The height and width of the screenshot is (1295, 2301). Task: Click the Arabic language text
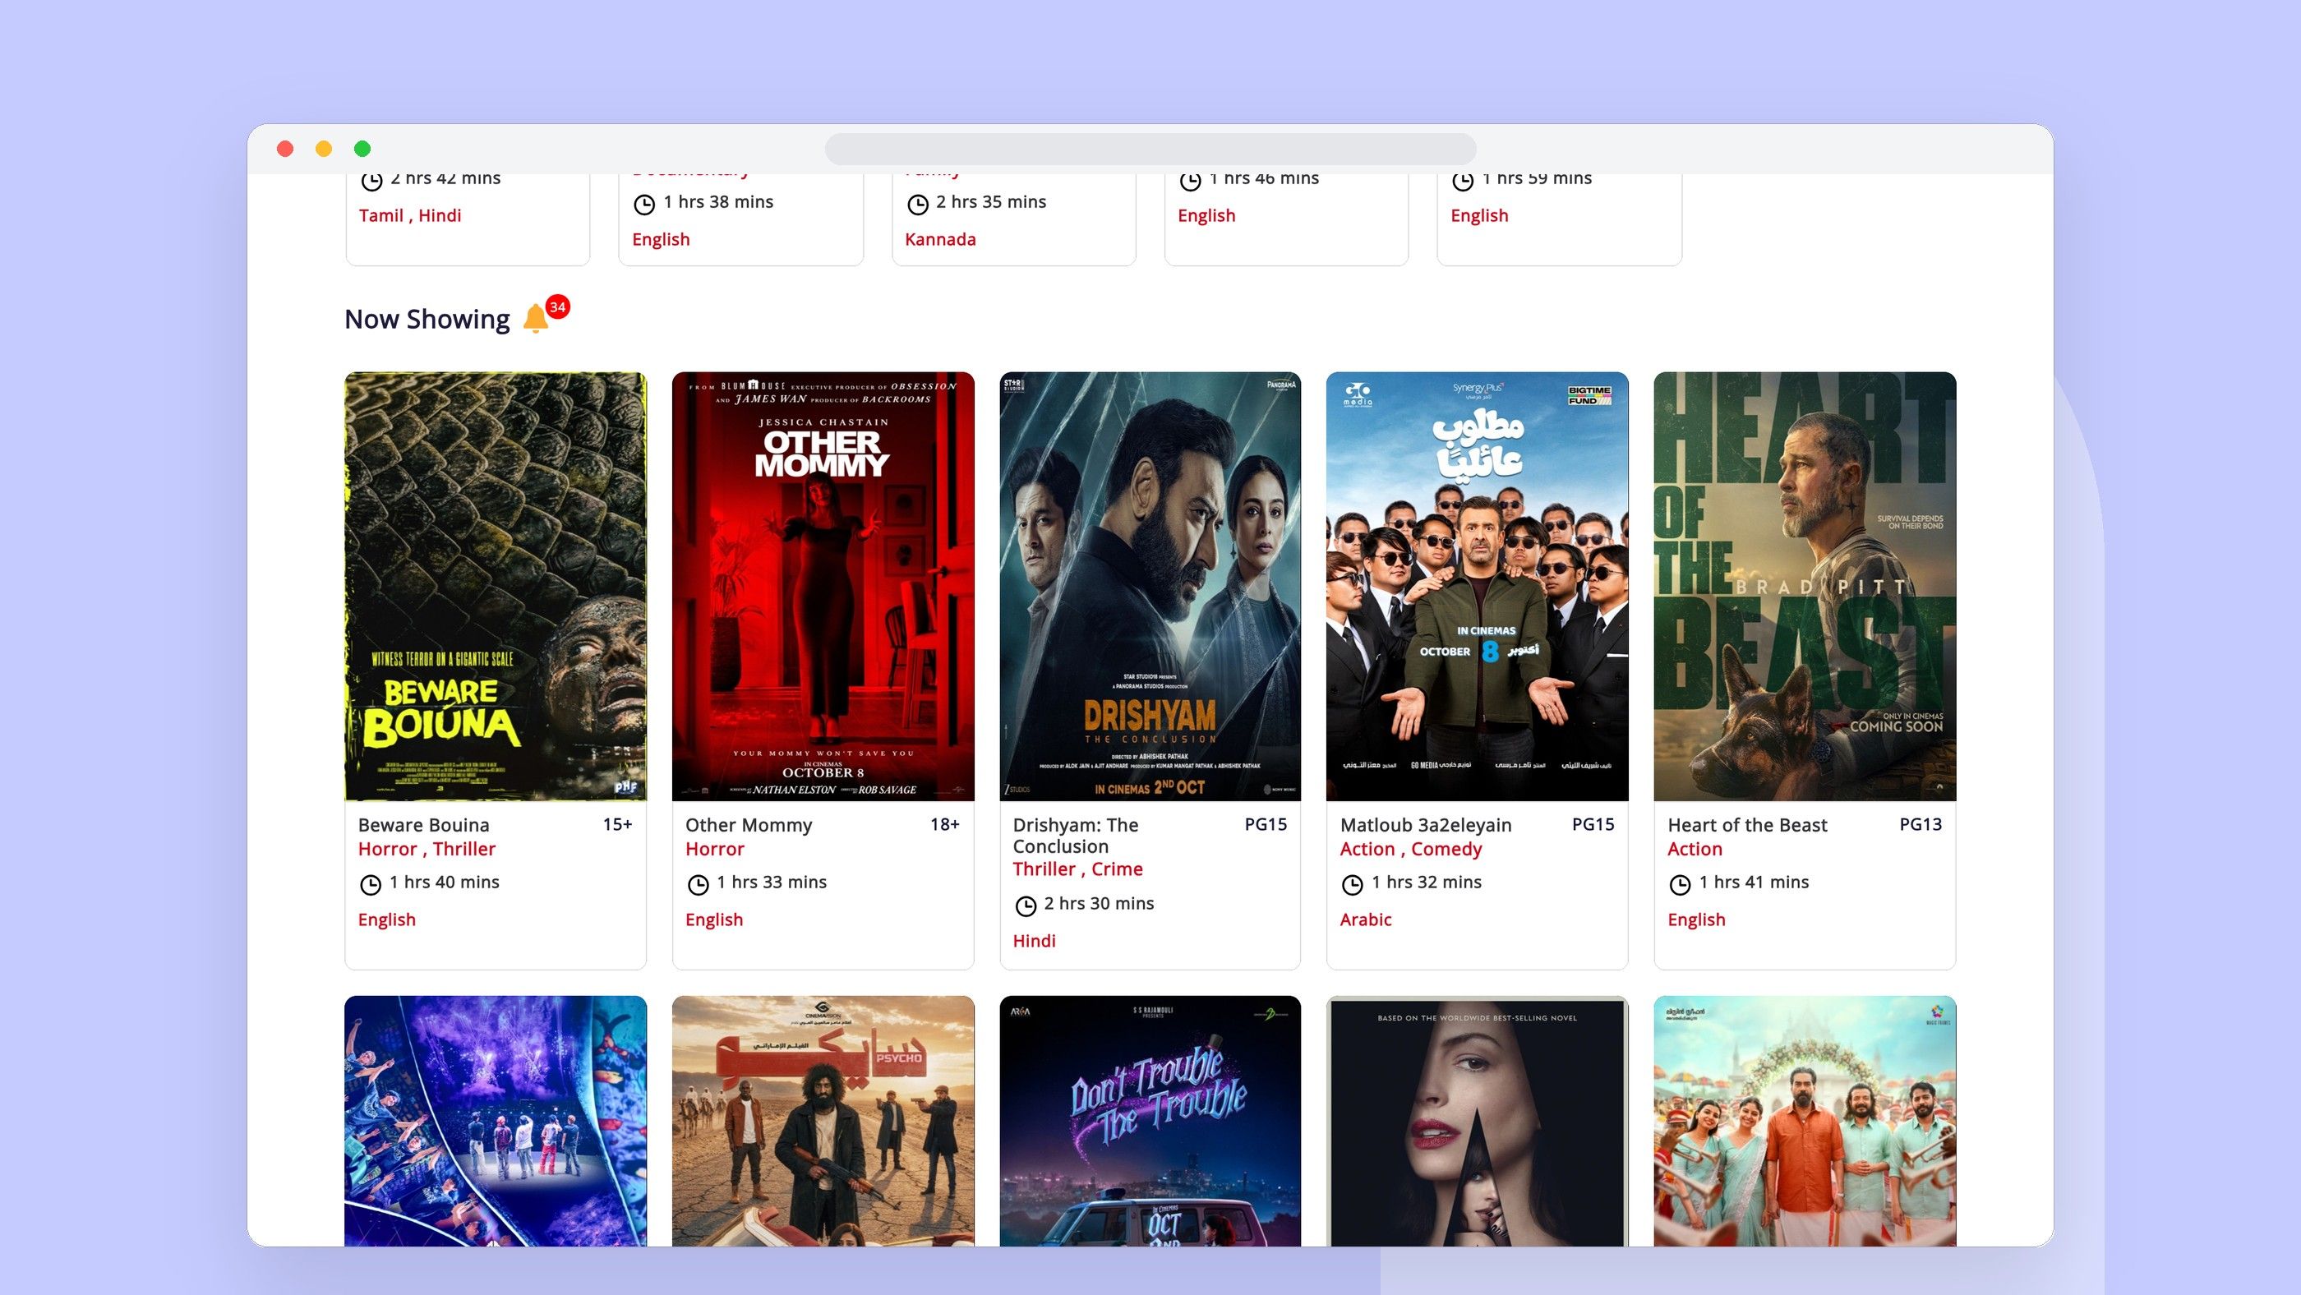(x=1365, y=919)
